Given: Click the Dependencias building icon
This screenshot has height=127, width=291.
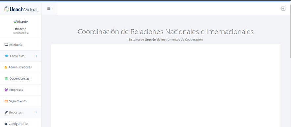Looking at the screenshot, I should pos(6,79).
